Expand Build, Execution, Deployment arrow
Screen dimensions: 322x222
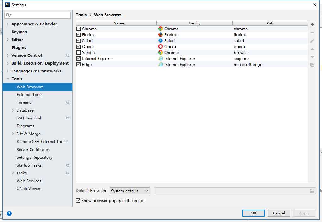coord(8,63)
